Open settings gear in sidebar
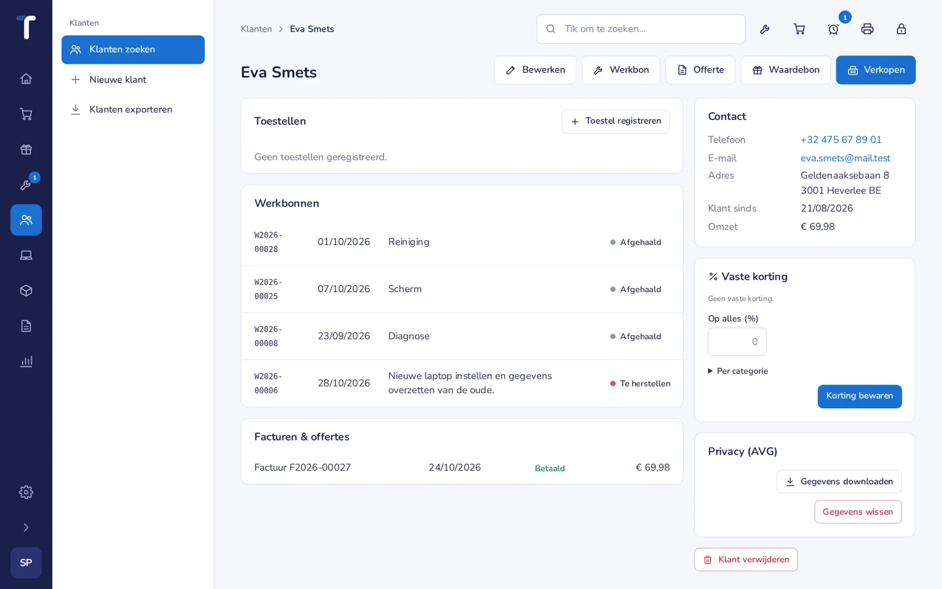The image size is (942, 589). [26, 492]
